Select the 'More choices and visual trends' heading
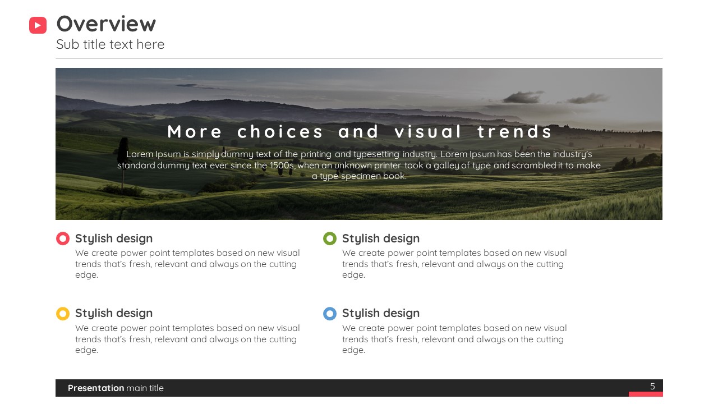This screenshot has width=718, height=404. click(x=360, y=131)
